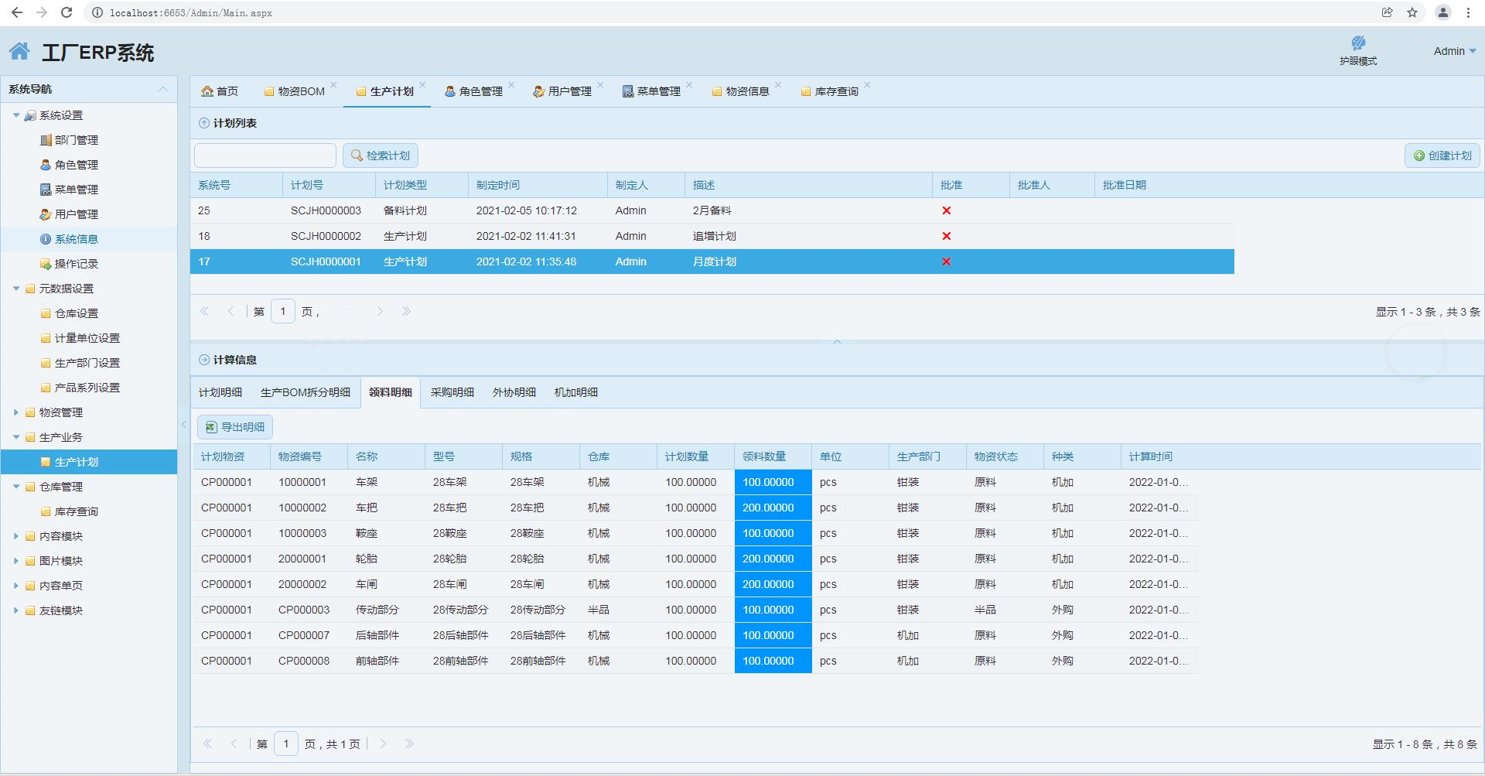Screen dimensions: 1485x776
Task: Click the red X for plan SCJH0000002
Action: pos(947,236)
